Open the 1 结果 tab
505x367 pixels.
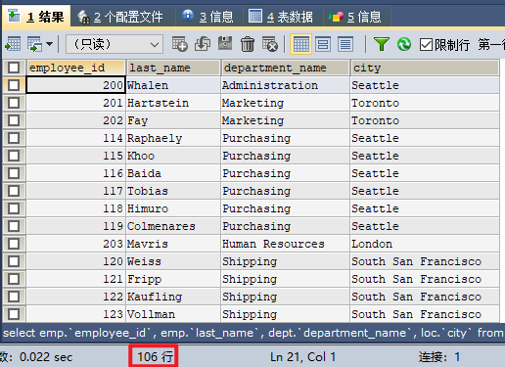pyautogui.click(x=36, y=17)
